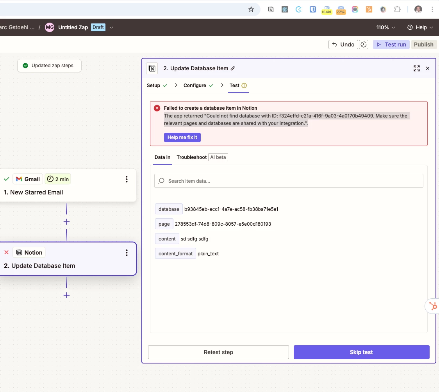Click Publish button
Screen dimensions: 439x392
coord(424,45)
